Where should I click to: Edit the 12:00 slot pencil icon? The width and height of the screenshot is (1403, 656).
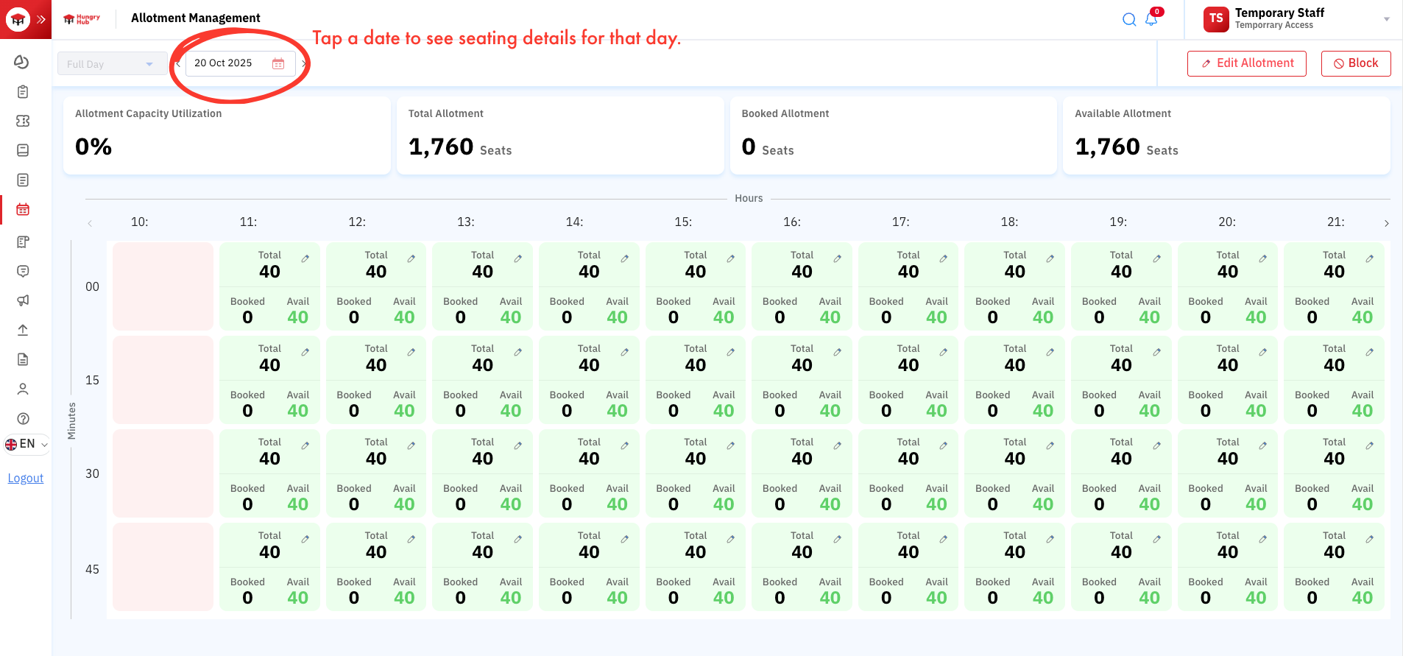411,258
